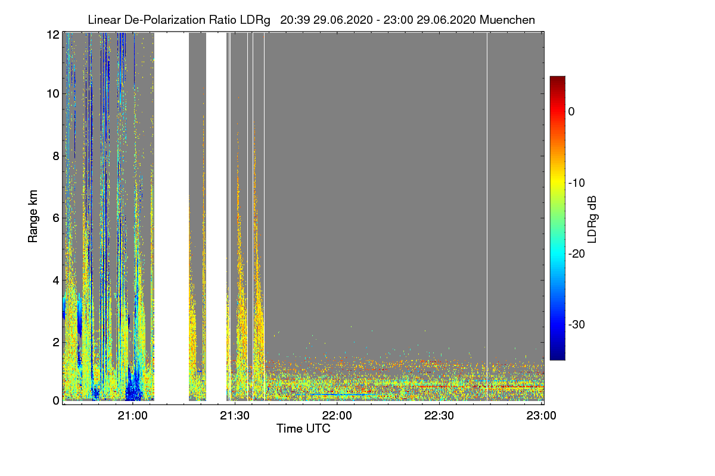Image resolution: width=715 pixels, height=476 pixels.
Task: Click the -20 colorbar label
Action: click(x=577, y=253)
